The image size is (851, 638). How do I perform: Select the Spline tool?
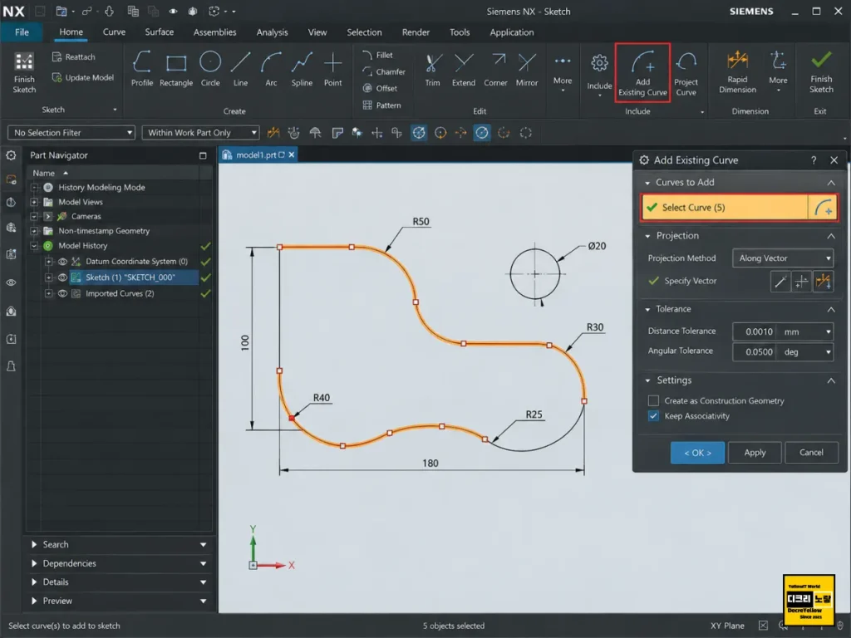tap(302, 68)
